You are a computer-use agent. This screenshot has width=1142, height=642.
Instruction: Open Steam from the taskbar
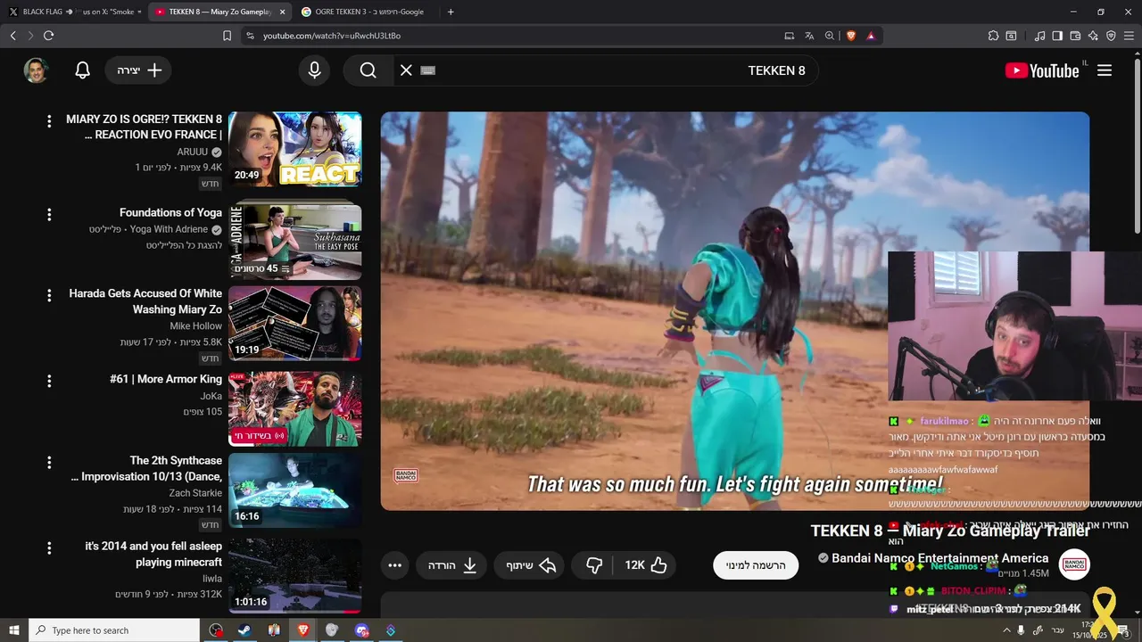pos(244,630)
